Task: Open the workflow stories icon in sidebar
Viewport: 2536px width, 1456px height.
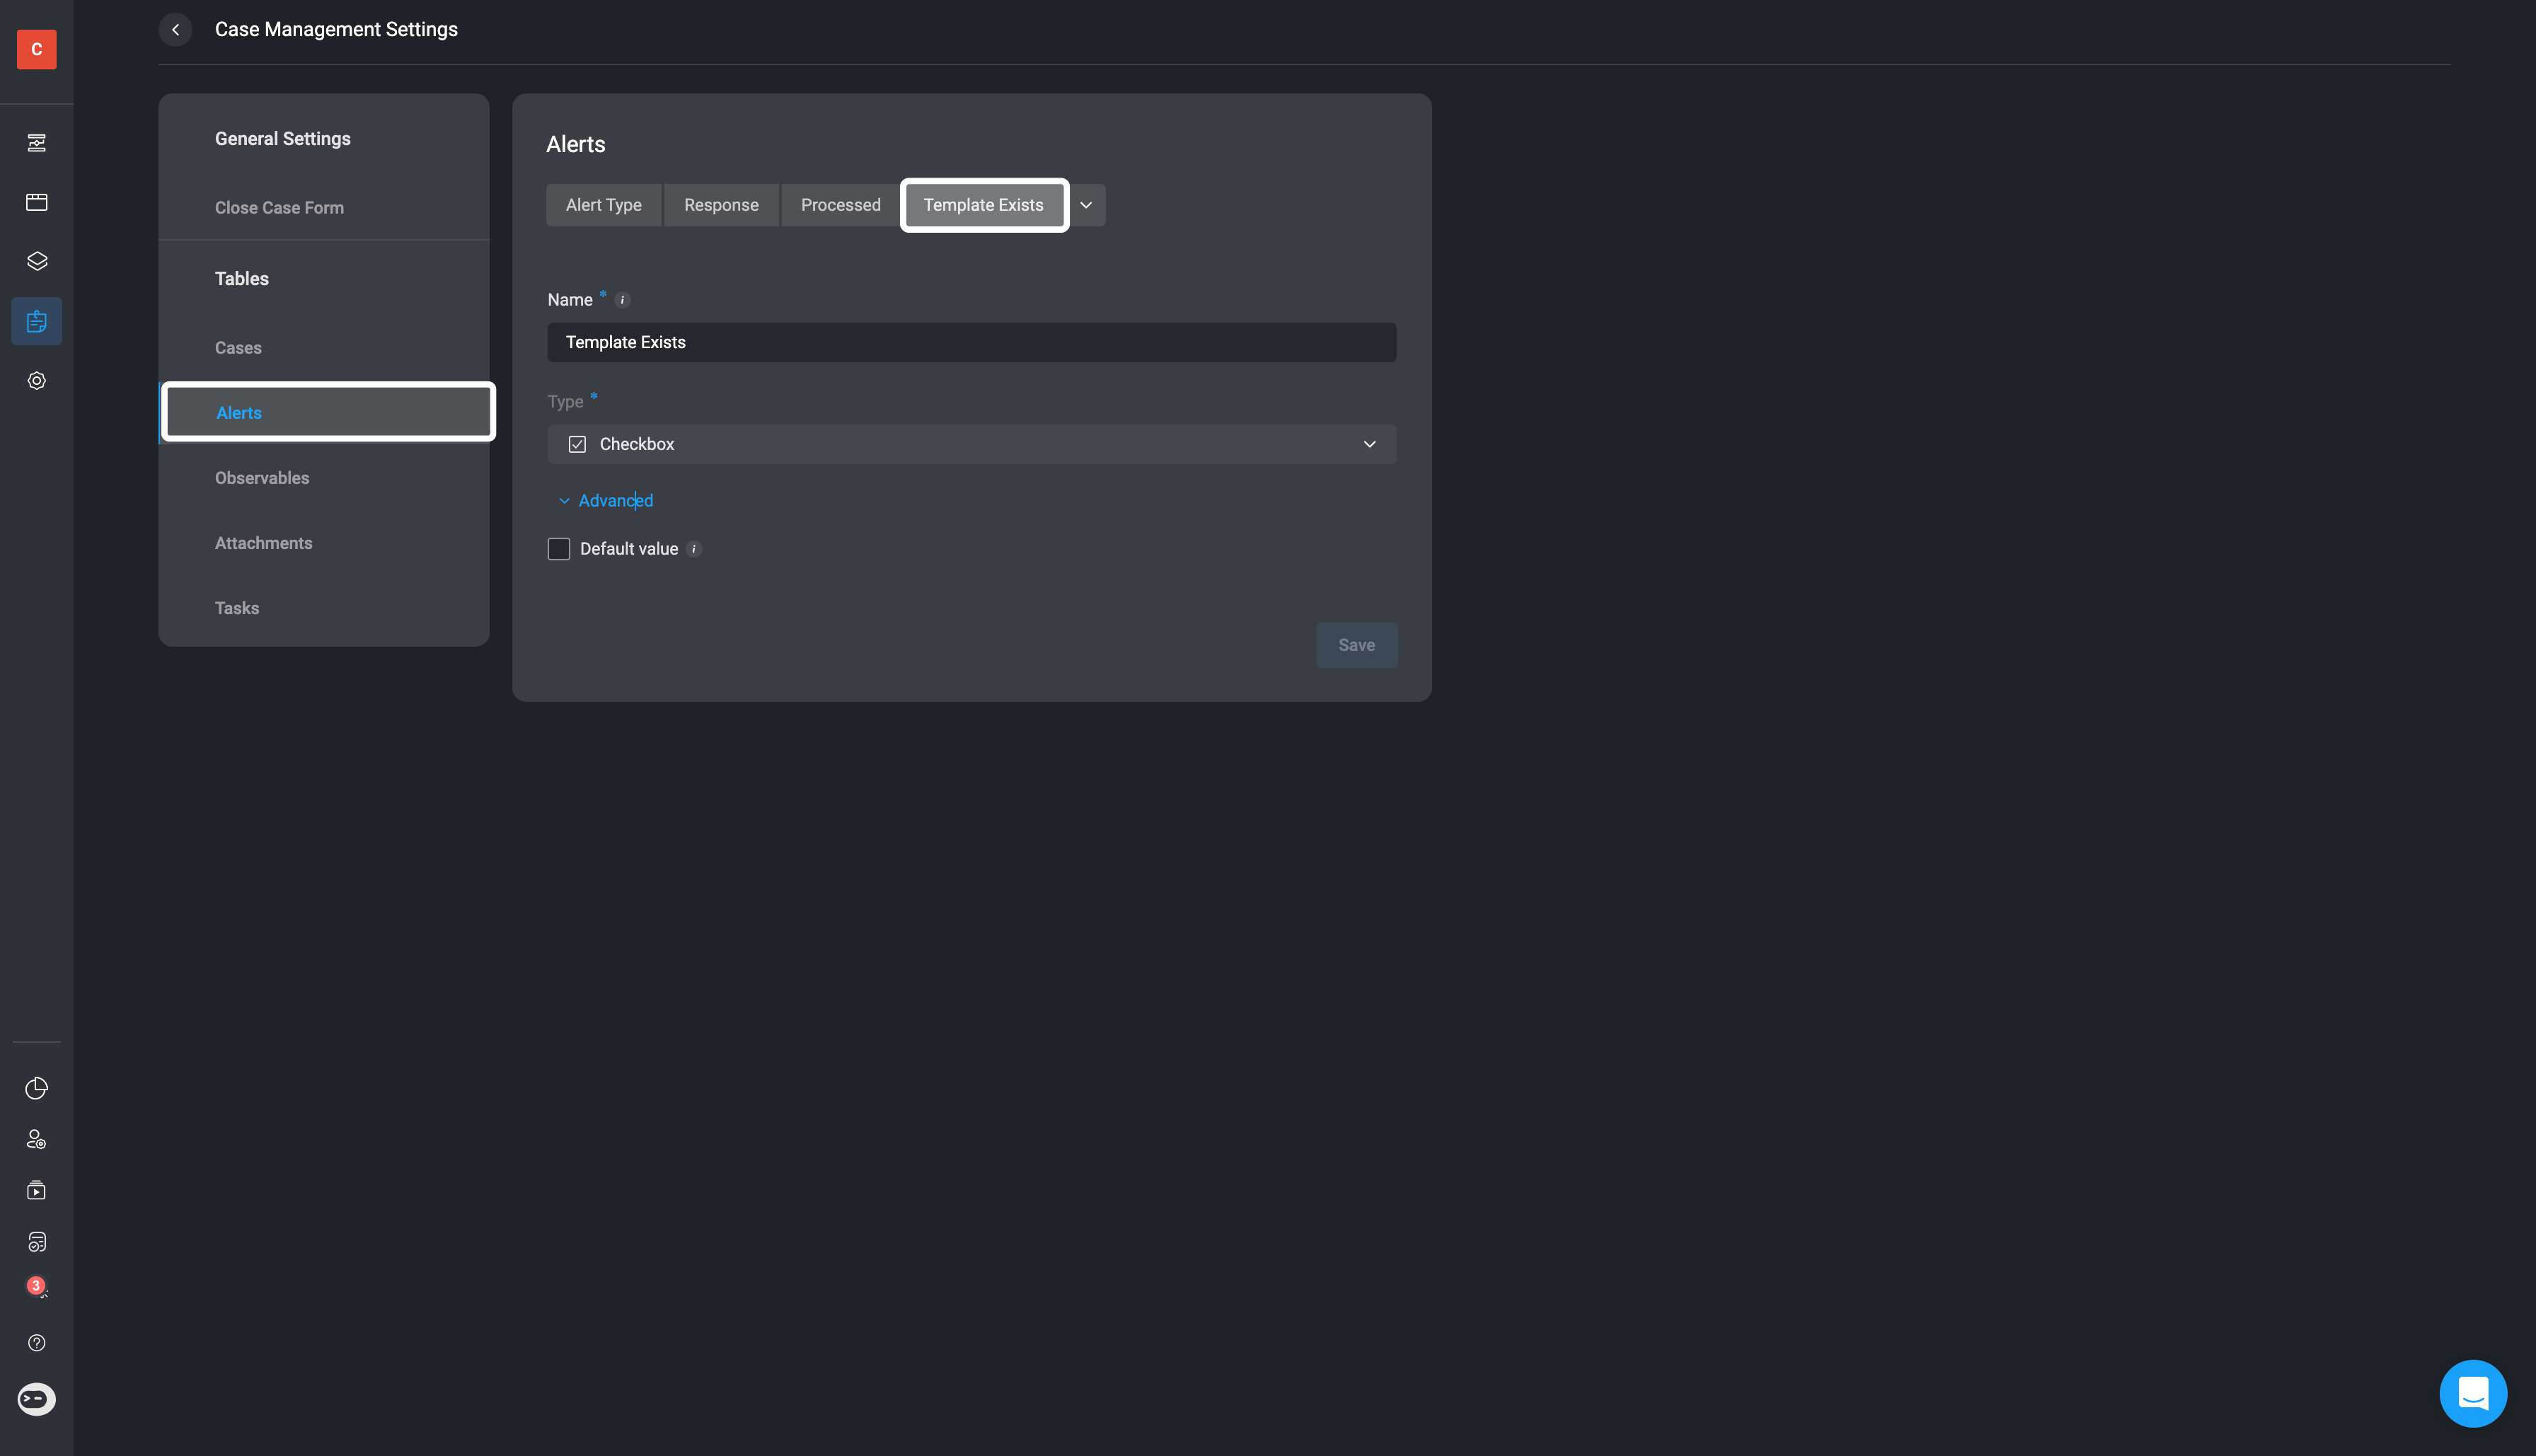Action: pos(37,143)
